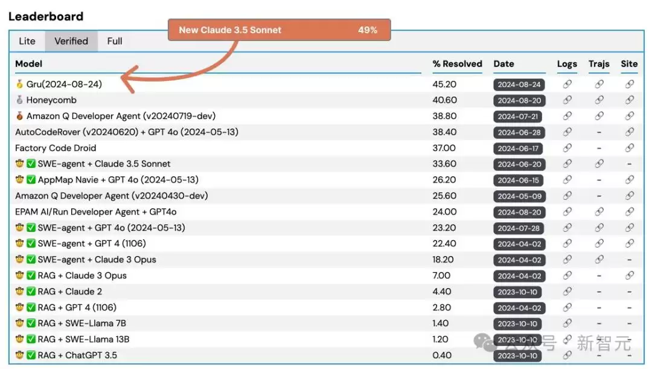Open the Site link icon for Amazon Q Developer Agent (v20240719-dev)
652x369 pixels.
[630, 116]
